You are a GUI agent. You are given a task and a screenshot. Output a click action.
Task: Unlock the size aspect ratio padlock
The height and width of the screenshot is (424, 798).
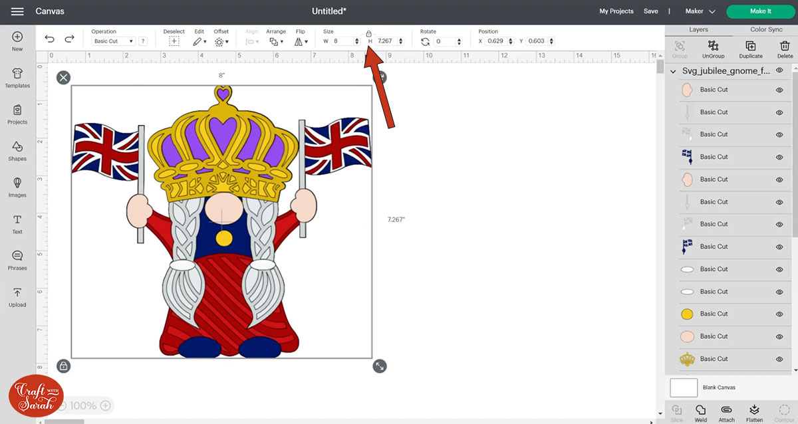tap(369, 33)
